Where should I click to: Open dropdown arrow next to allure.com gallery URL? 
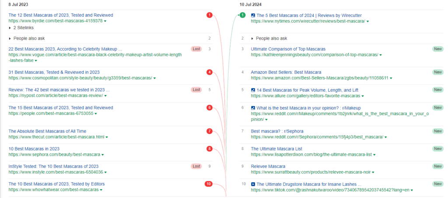[363, 96]
